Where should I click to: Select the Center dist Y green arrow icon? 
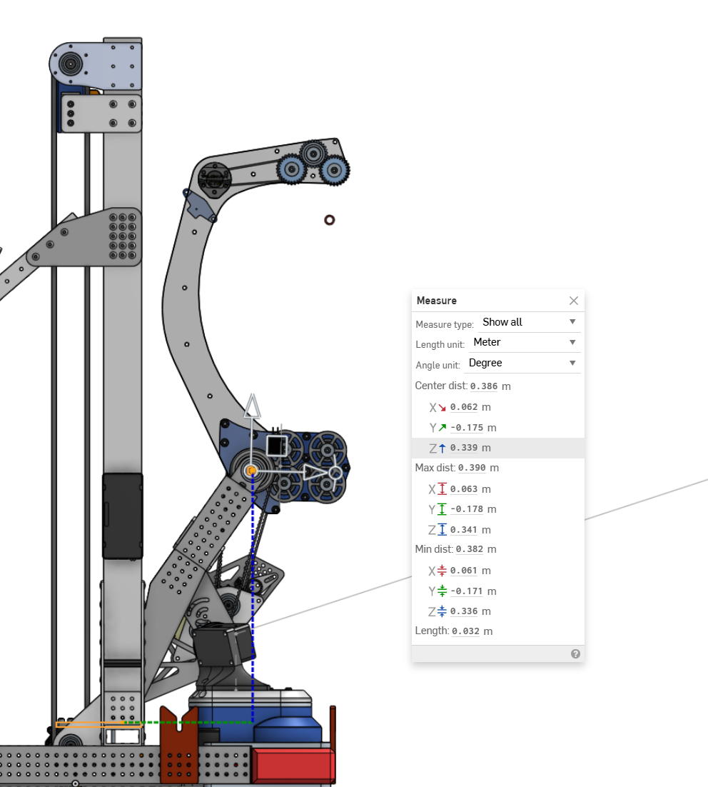click(442, 428)
